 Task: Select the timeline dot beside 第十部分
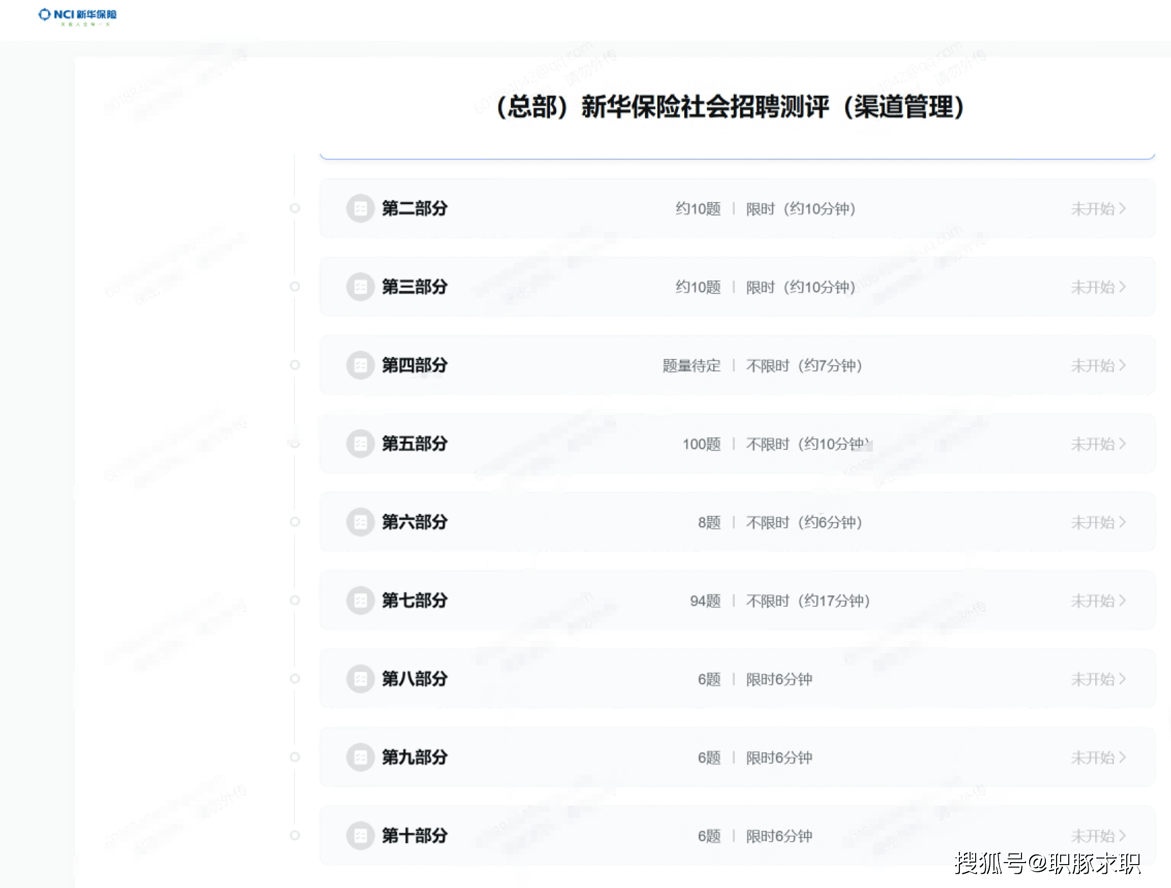[295, 835]
